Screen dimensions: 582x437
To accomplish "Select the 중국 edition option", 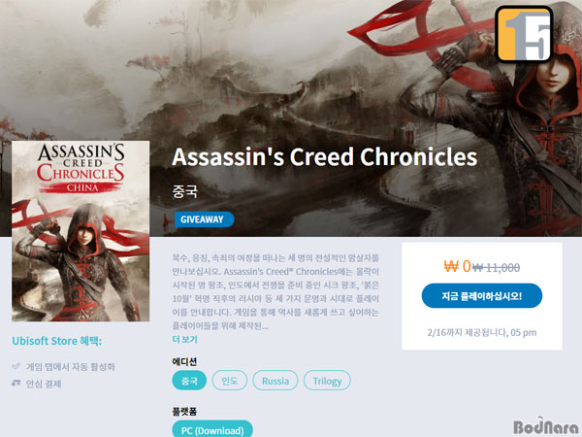I will pos(189,381).
